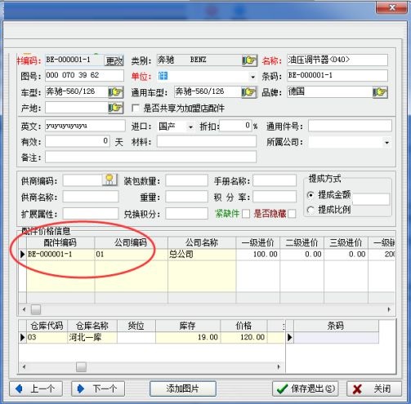
Task: Select the 120.00 price cell
Action: (x=243, y=337)
